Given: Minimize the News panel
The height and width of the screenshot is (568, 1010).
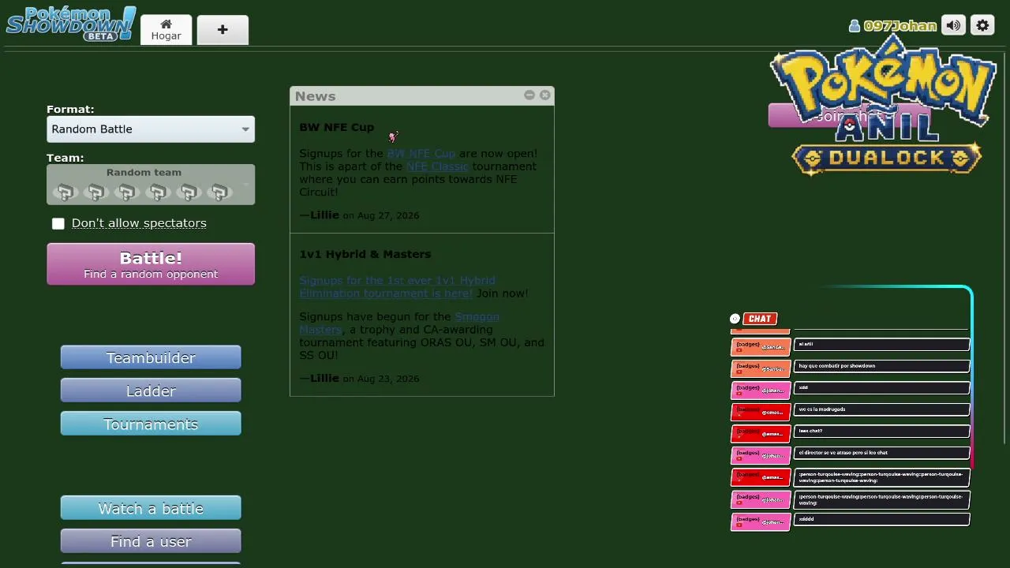Looking at the screenshot, I should pyautogui.click(x=529, y=95).
